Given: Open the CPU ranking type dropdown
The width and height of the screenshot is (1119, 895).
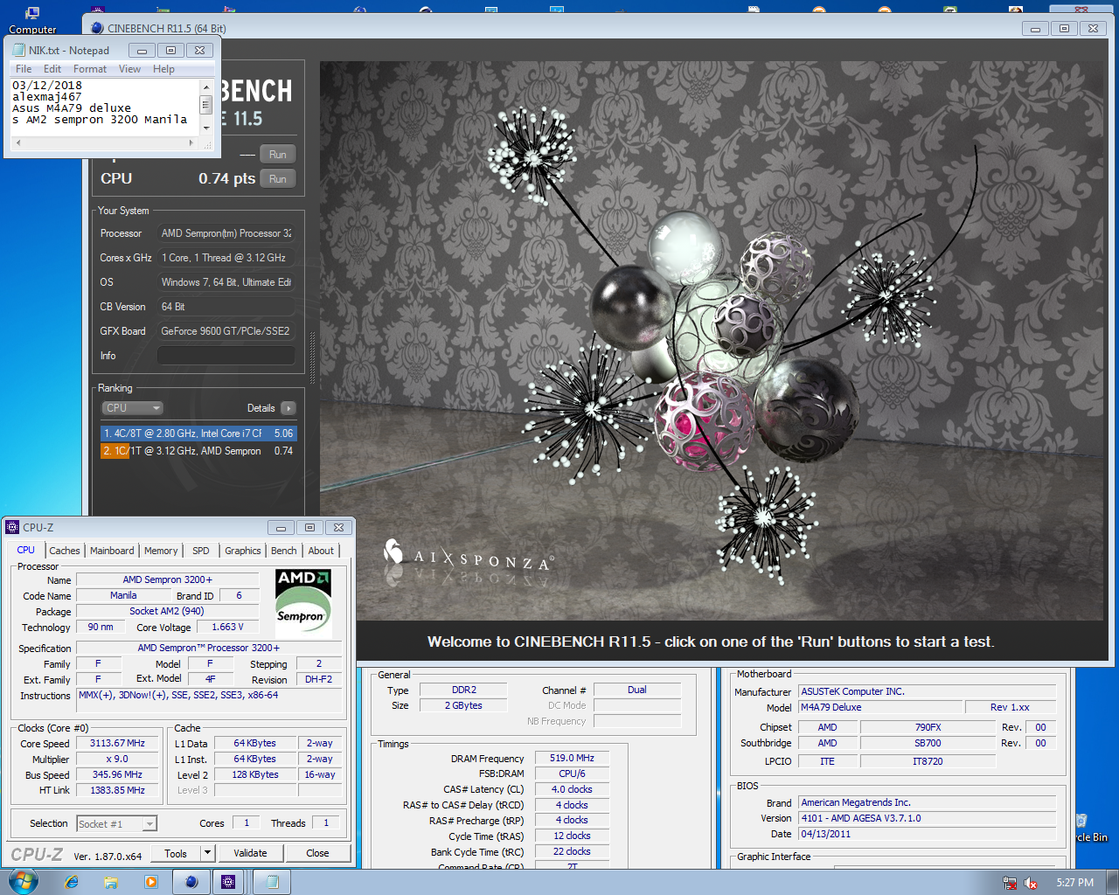Looking at the screenshot, I should [133, 408].
